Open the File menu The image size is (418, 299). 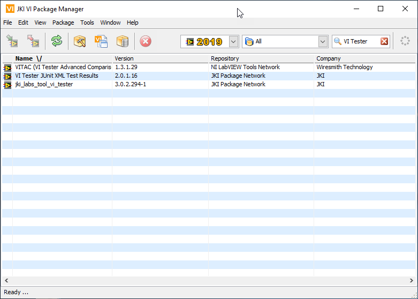click(x=7, y=23)
